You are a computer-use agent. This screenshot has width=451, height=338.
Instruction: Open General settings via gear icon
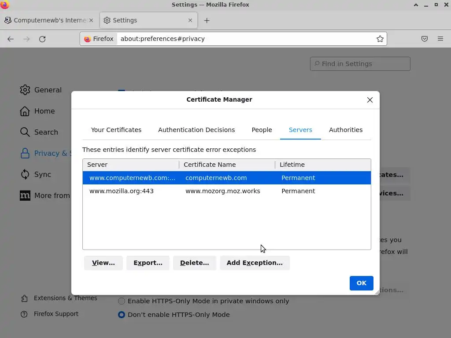[25, 90]
